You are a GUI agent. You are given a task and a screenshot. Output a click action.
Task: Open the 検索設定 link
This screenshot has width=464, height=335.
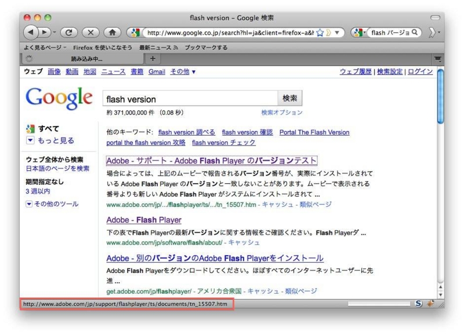pos(390,71)
